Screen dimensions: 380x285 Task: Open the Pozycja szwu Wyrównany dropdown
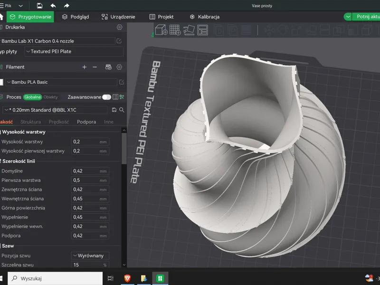[x=90, y=256]
